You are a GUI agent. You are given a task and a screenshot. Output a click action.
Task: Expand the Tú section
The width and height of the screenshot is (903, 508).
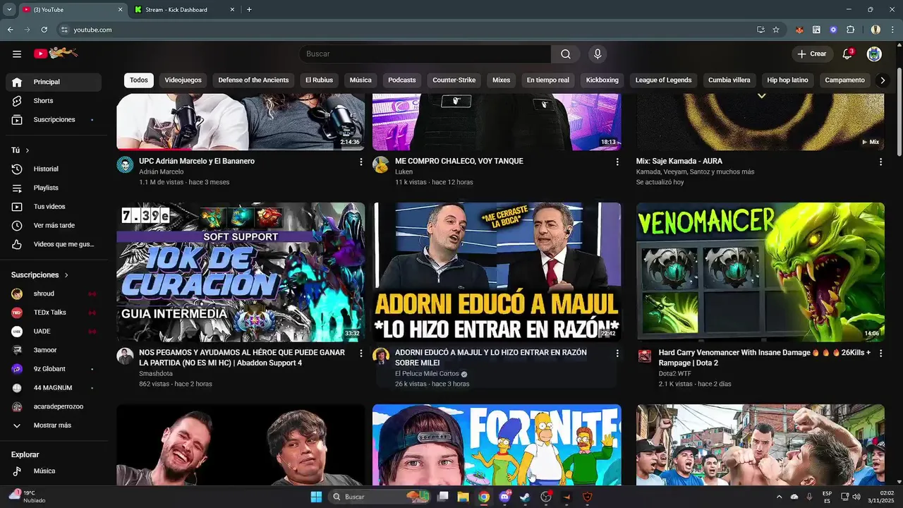pyautogui.click(x=20, y=150)
